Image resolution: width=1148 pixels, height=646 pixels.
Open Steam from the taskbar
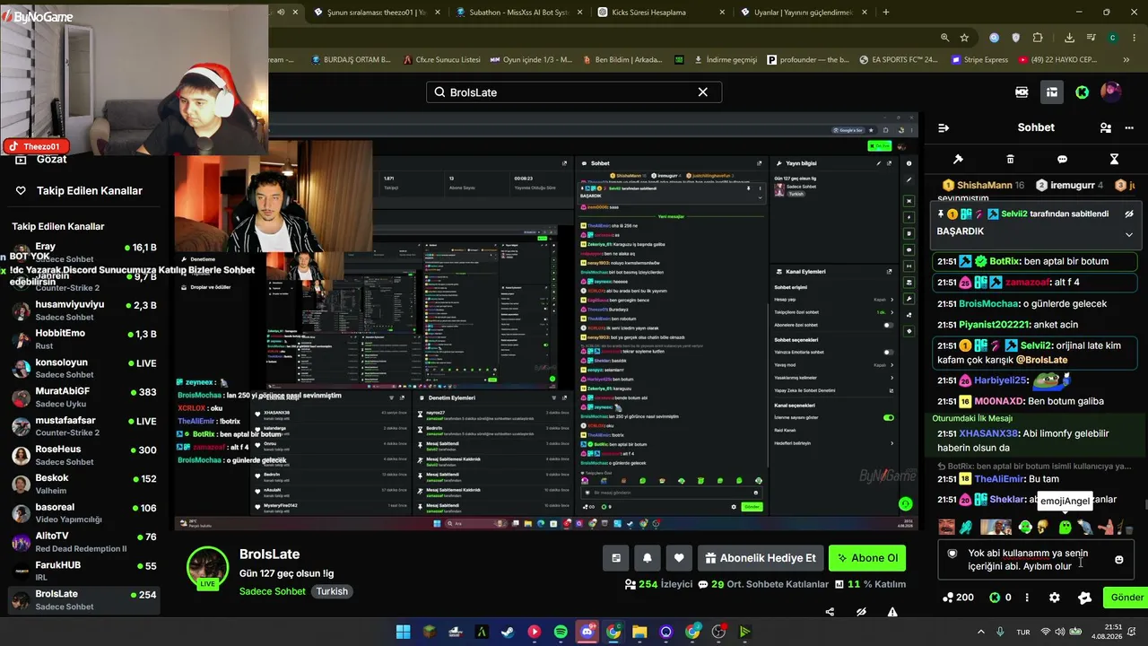508,632
